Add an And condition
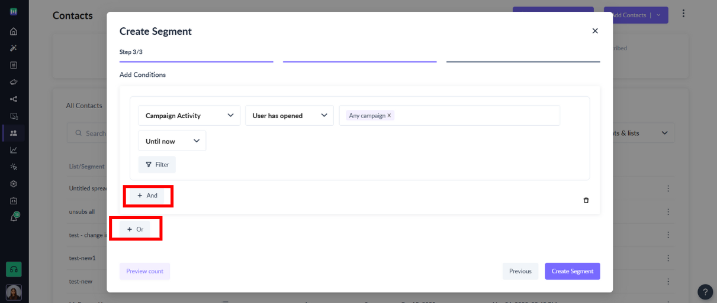Screen dimensions: 717x303 tap(147, 196)
